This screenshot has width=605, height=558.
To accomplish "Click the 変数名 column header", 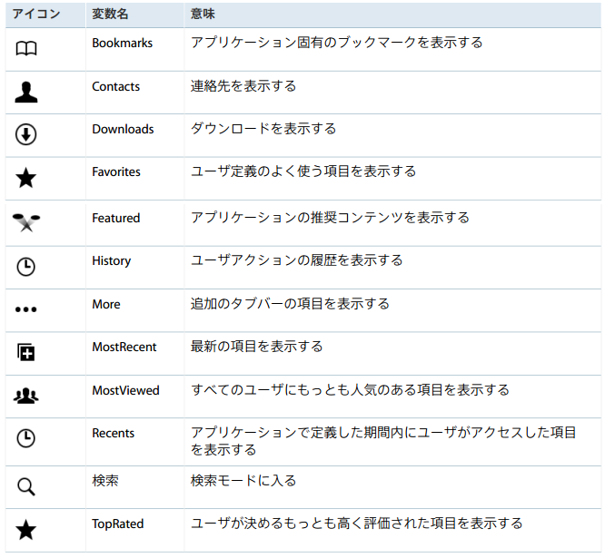I will pos(110,14).
